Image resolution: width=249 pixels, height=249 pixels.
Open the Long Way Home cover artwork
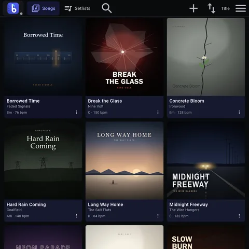coord(125,160)
